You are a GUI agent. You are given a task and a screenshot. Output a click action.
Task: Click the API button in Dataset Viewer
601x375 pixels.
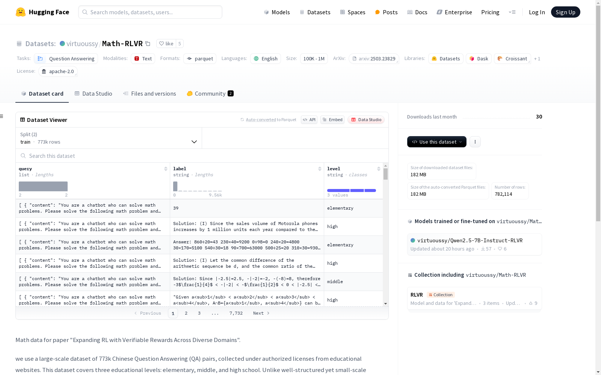pyautogui.click(x=309, y=120)
